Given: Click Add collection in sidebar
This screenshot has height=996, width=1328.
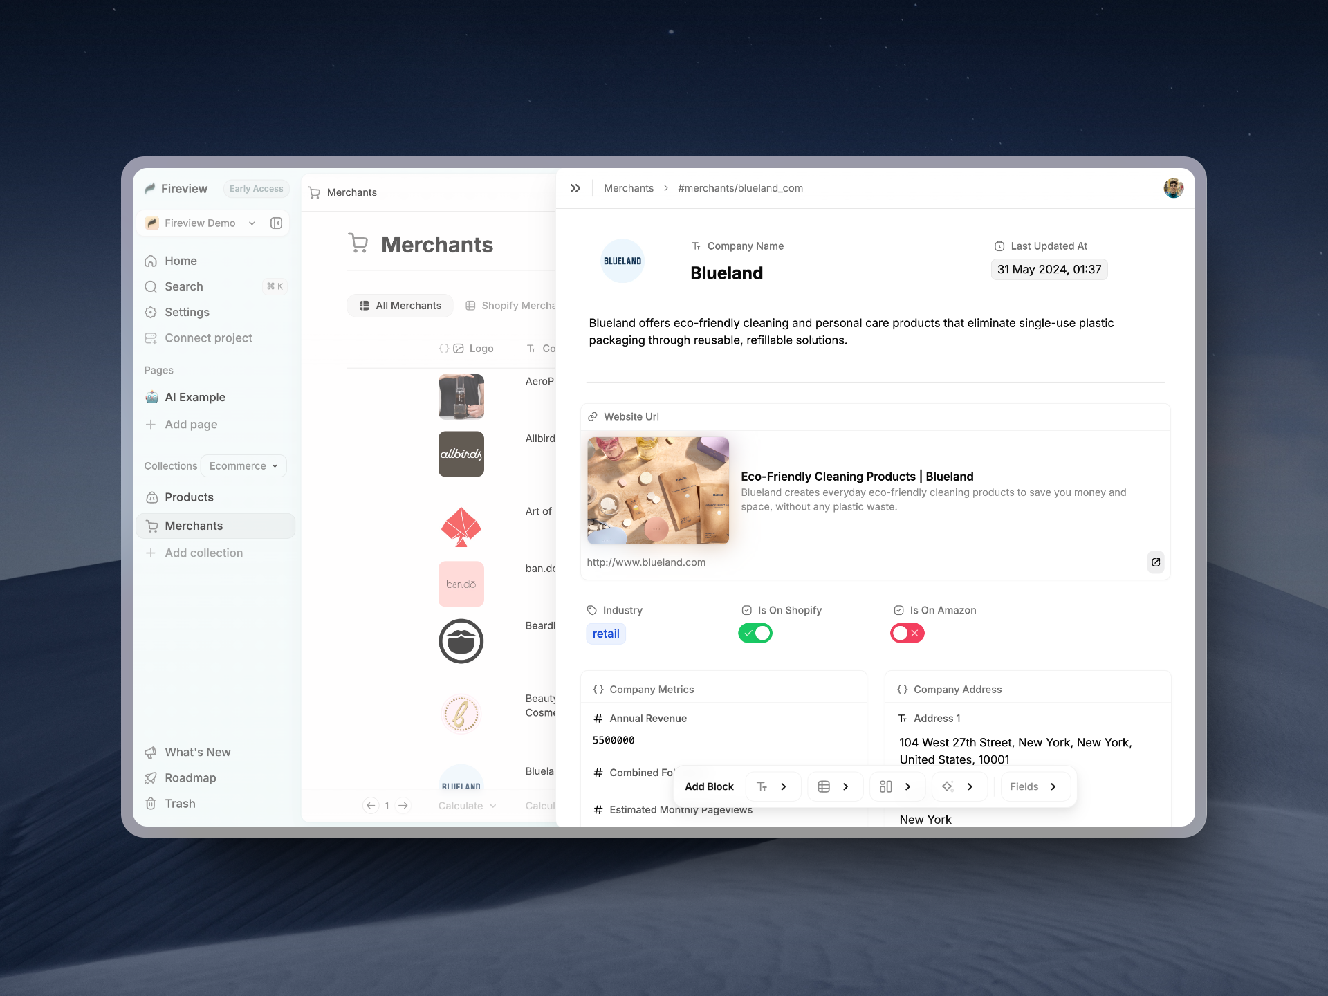Looking at the screenshot, I should click(x=203, y=553).
